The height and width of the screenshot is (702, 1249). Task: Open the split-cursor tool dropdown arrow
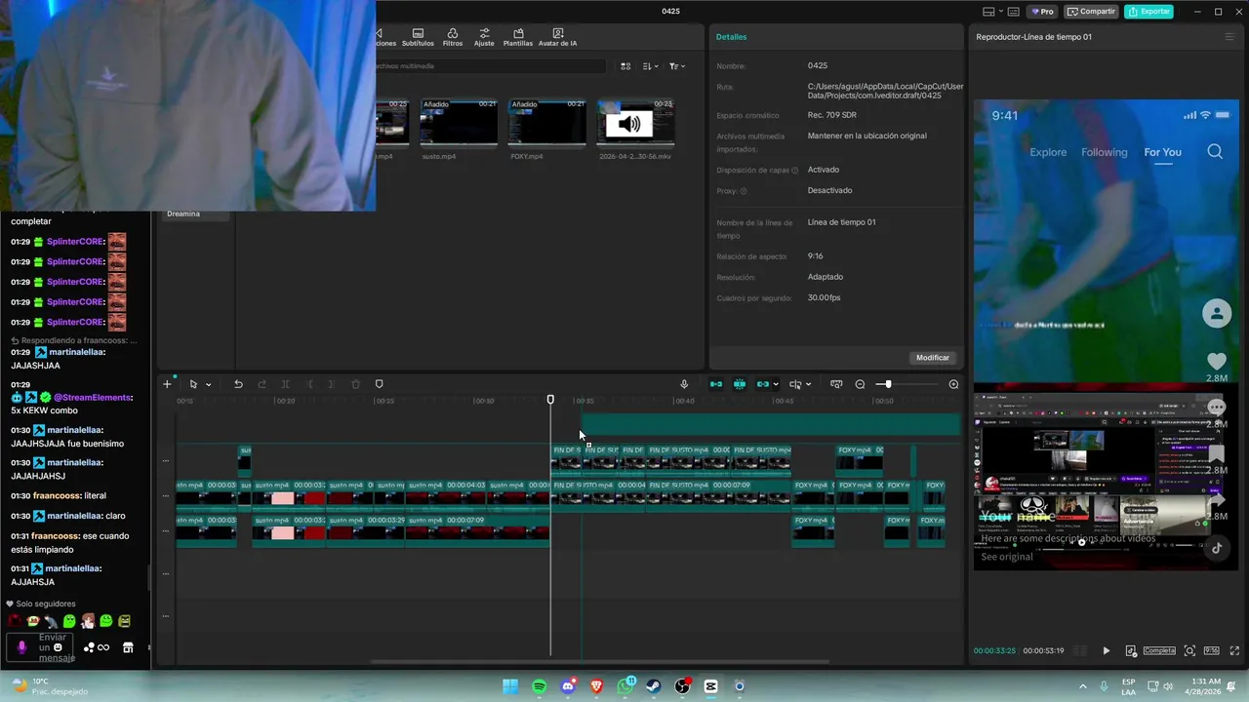(x=809, y=384)
